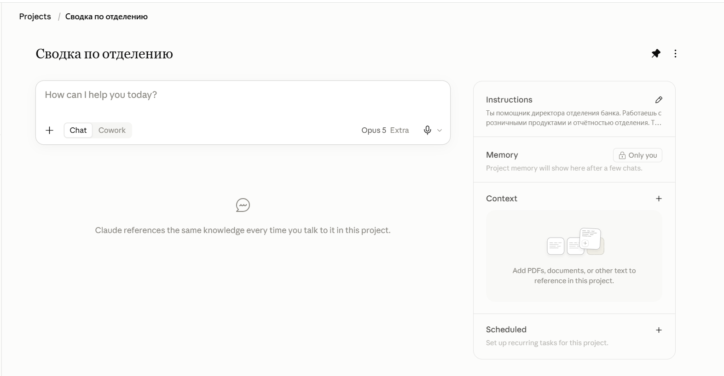The image size is (724, 376).
Task: Click Set up recurring tasks text
Action: tap(547, 343)
